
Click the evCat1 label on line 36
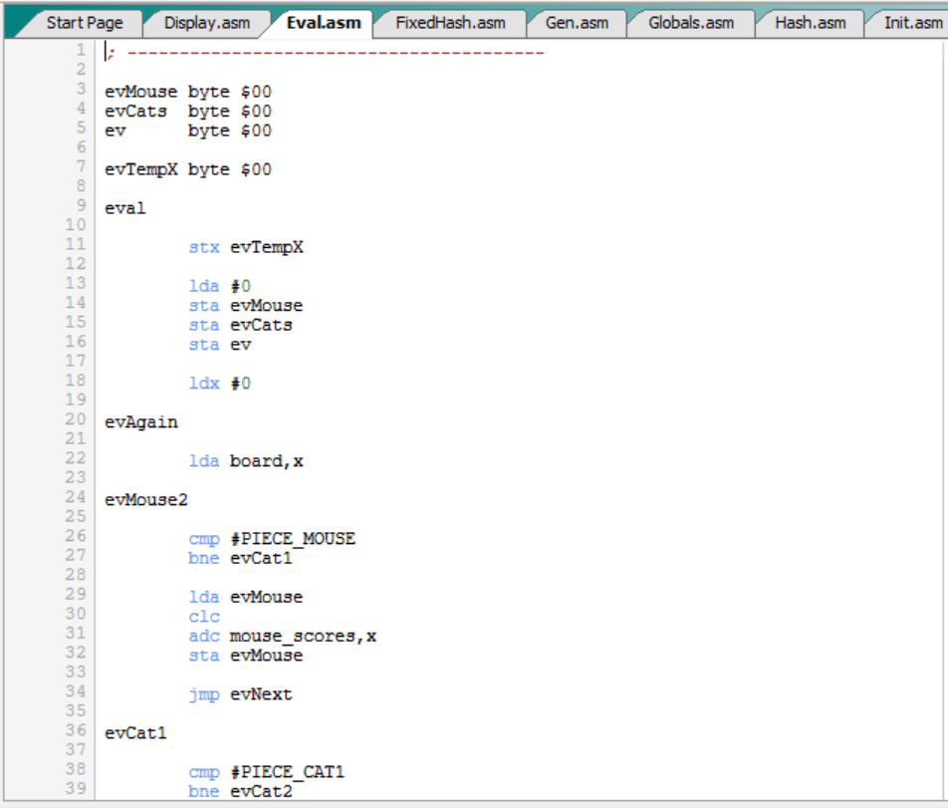[x=136, y=733]
